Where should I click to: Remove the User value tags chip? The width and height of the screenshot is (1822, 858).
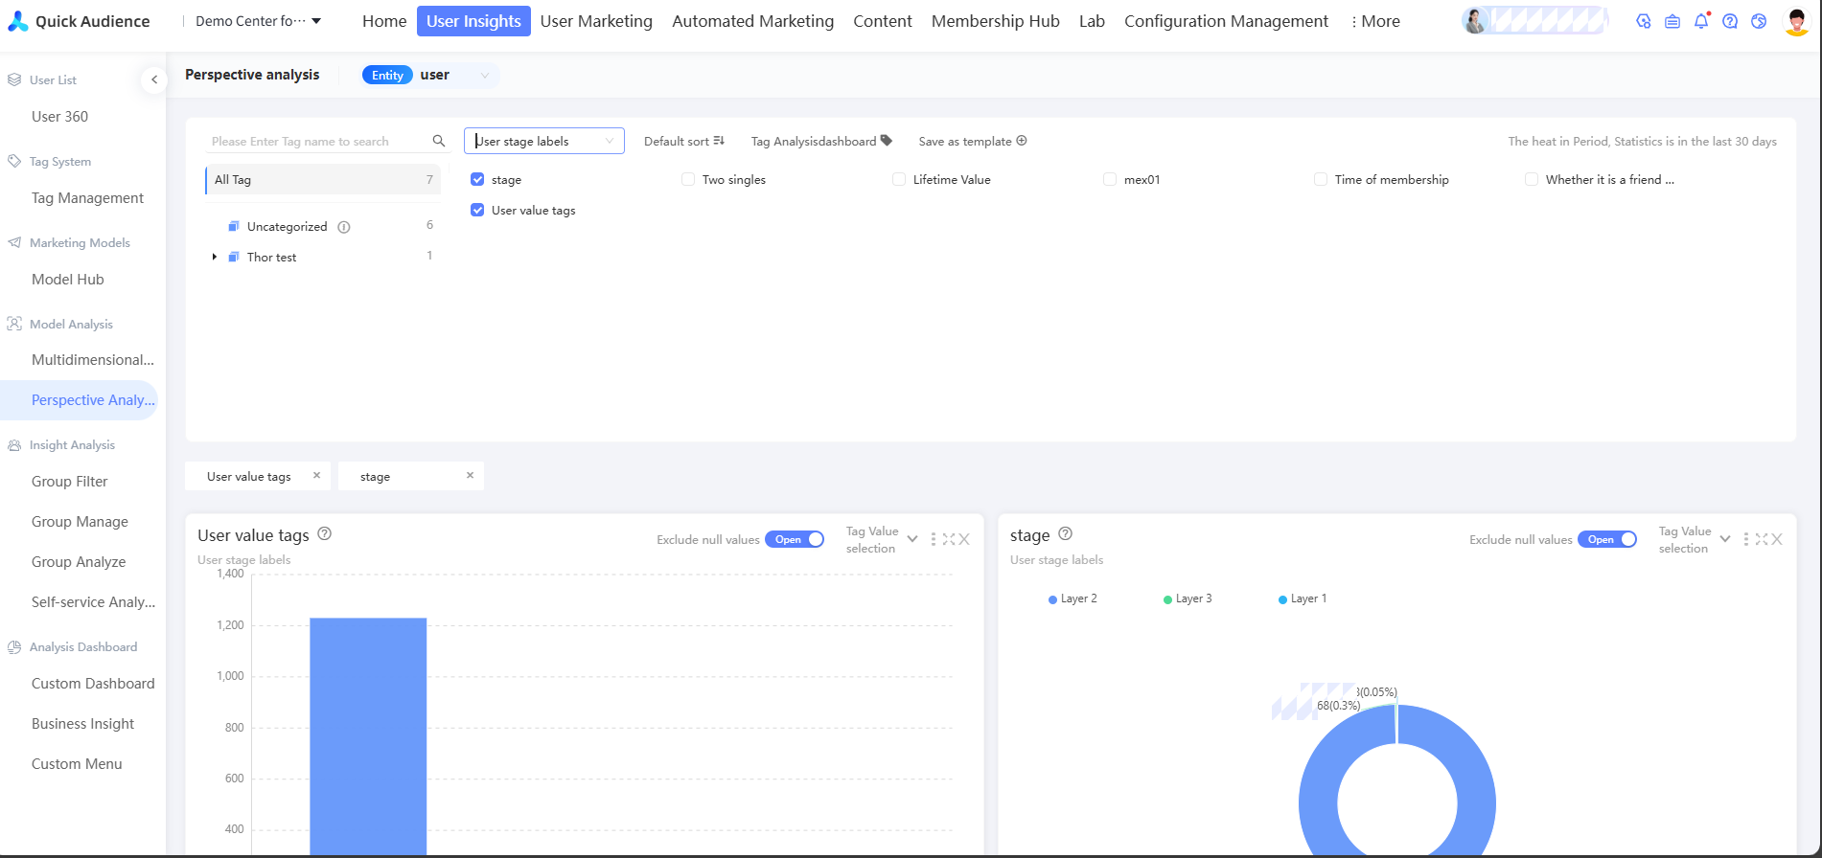316,476
